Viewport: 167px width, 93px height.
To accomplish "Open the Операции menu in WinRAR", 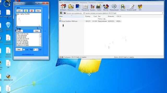I will coord(75,3).
